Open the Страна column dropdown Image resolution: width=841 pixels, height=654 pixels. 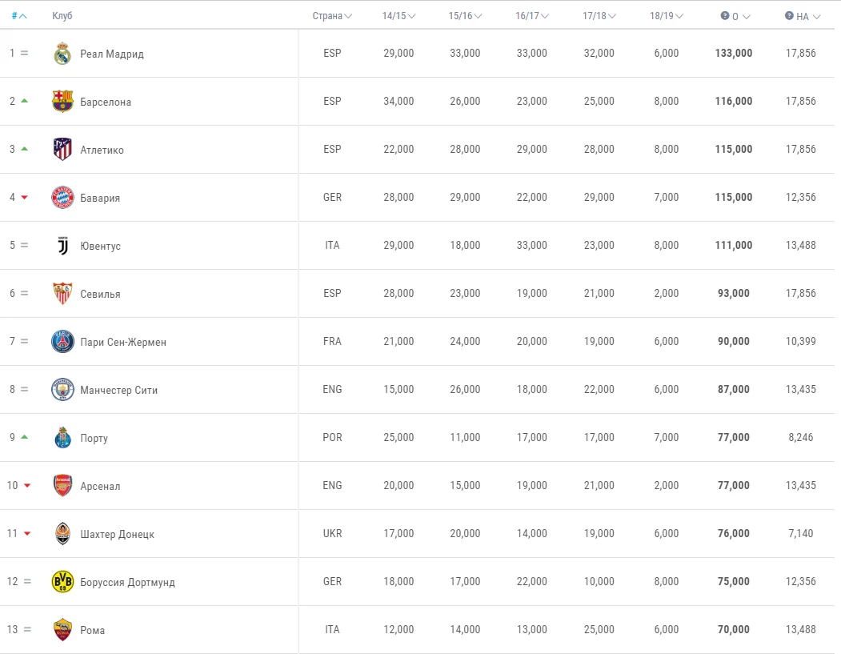(332, 16)
